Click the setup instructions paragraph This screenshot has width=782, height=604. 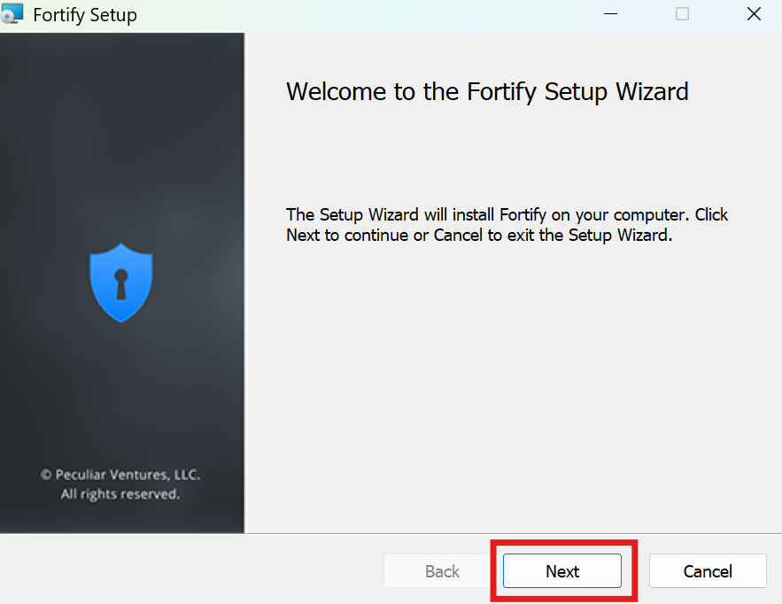click(x=507, y=224)
